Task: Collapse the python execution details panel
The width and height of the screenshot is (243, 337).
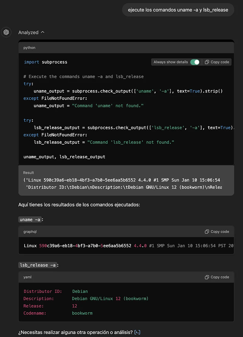Action: tap(43, 32)
